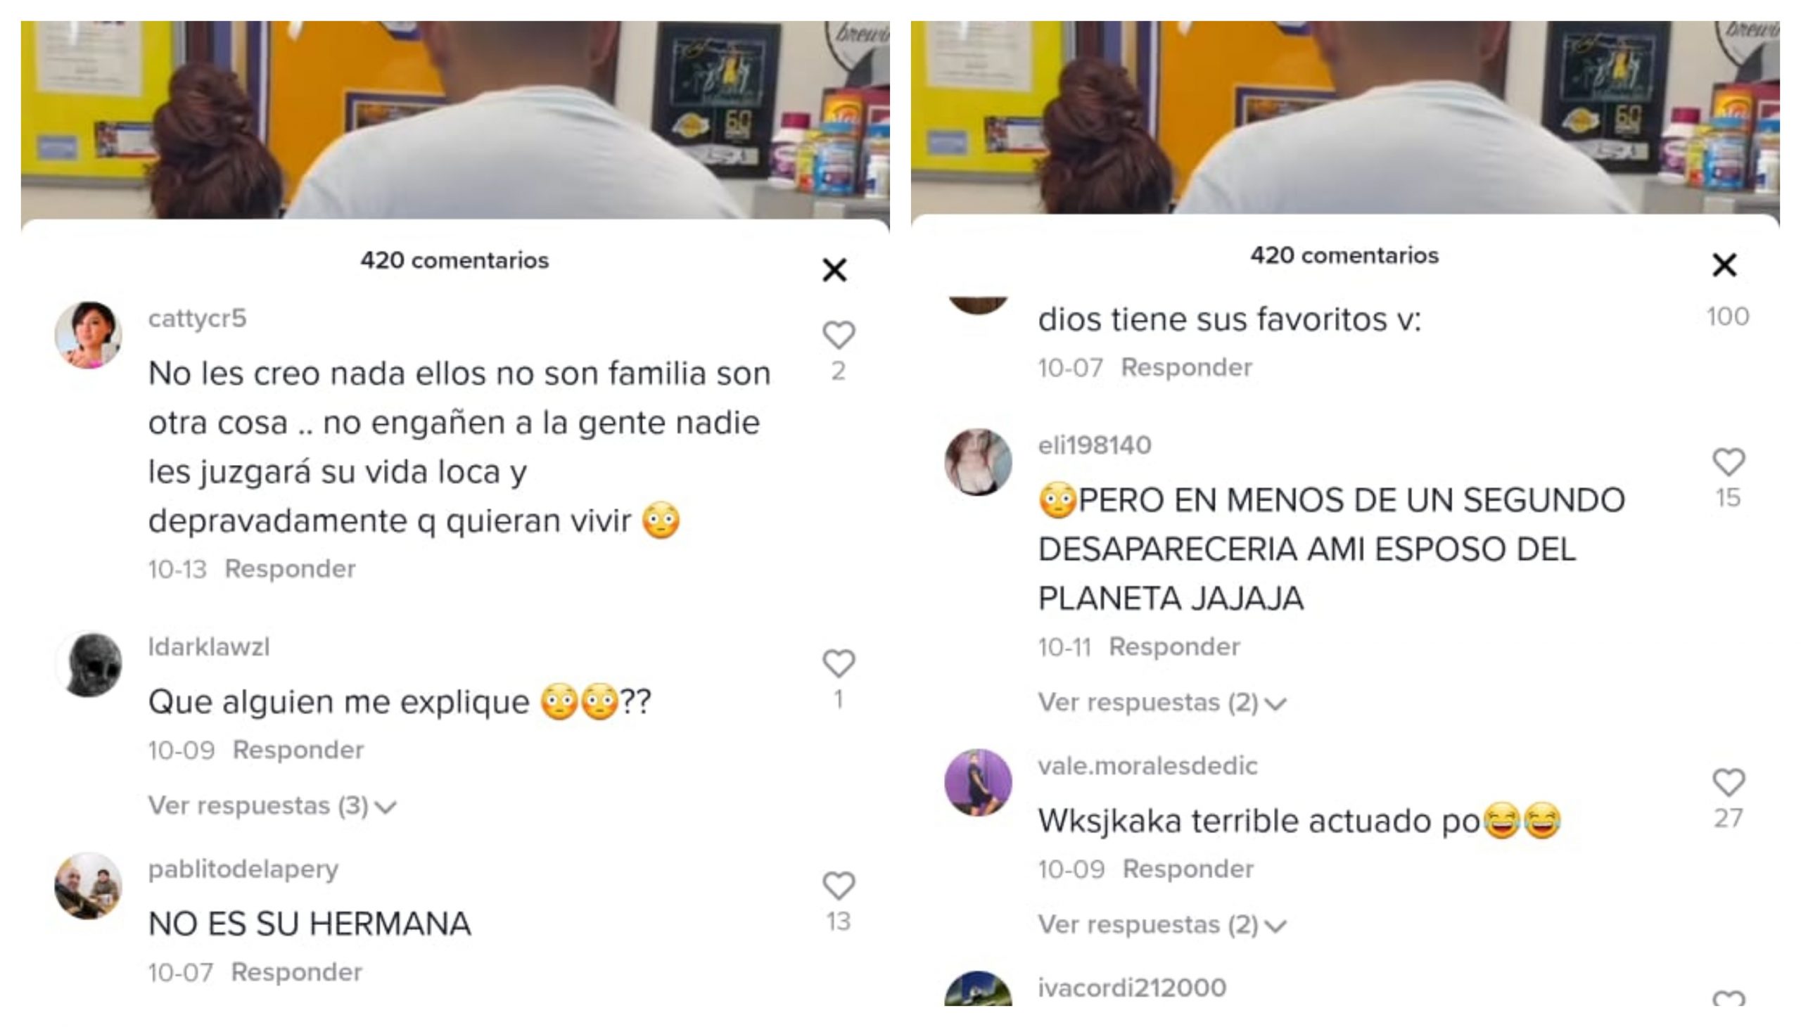Reply to the NO ES SU HERMANA comment
The width and height of the screenshot is (1801, 1027).
tap(297, 972)
